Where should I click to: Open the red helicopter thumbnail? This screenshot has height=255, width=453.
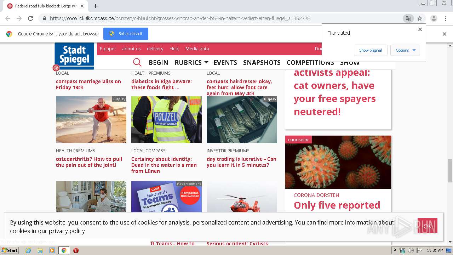242,197
